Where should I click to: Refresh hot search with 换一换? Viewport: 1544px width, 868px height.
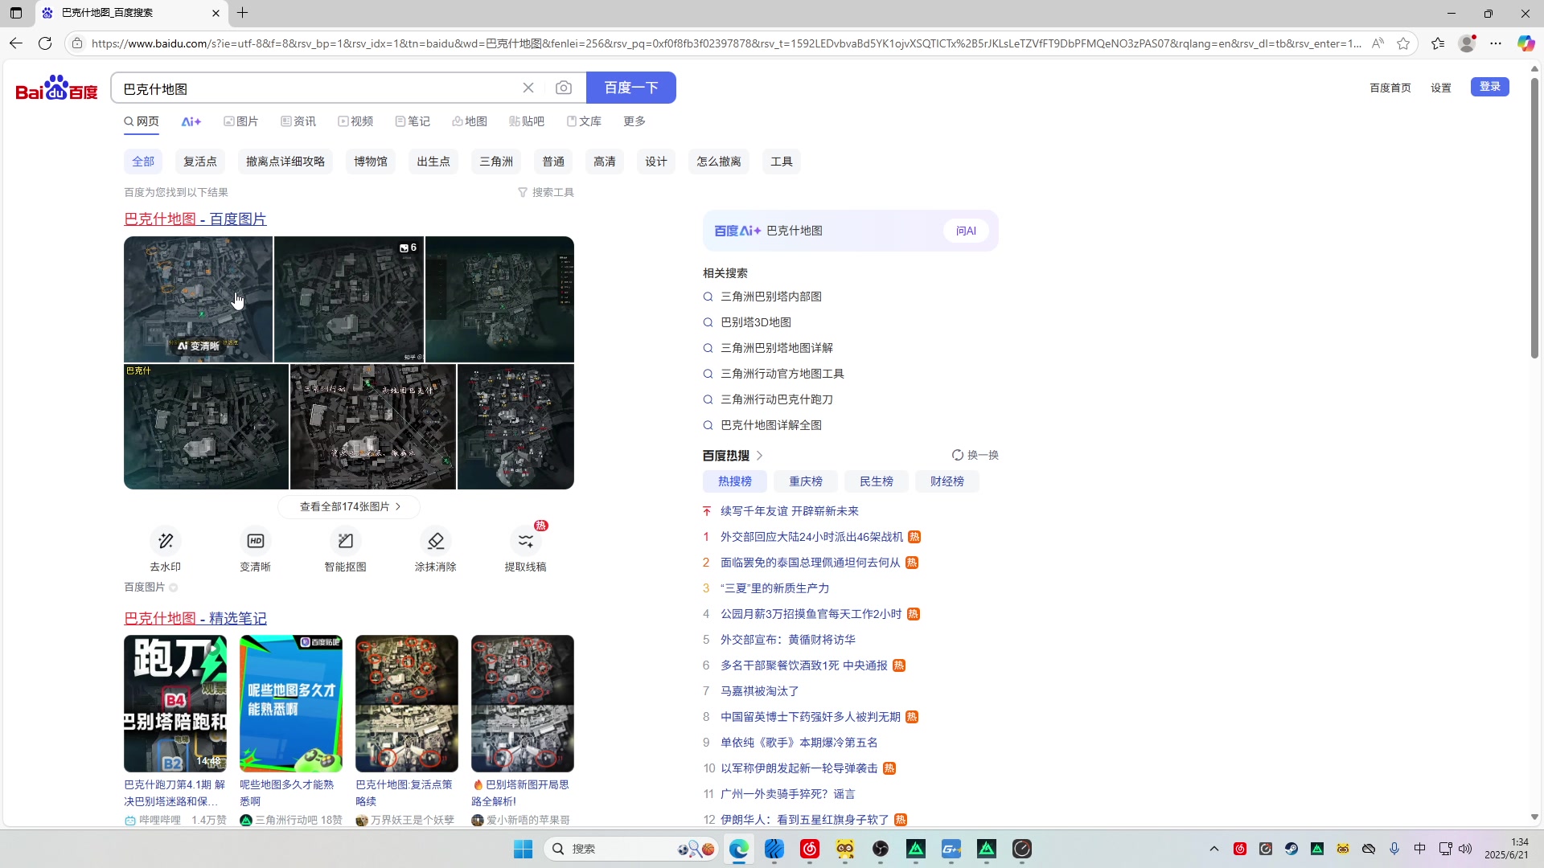975,455
